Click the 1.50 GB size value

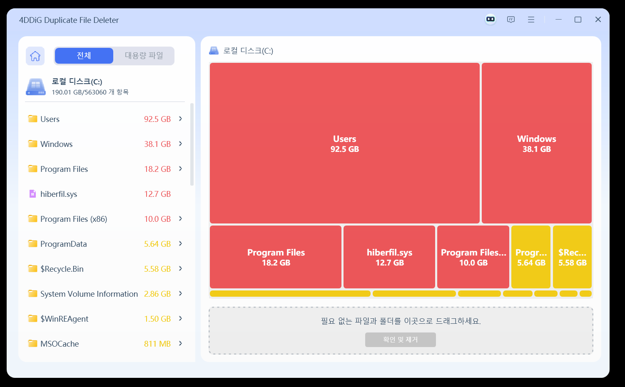click(157, 319)
